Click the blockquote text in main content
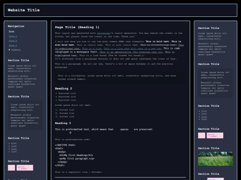Viewport: 241px width, 180px height. [117, 77]
